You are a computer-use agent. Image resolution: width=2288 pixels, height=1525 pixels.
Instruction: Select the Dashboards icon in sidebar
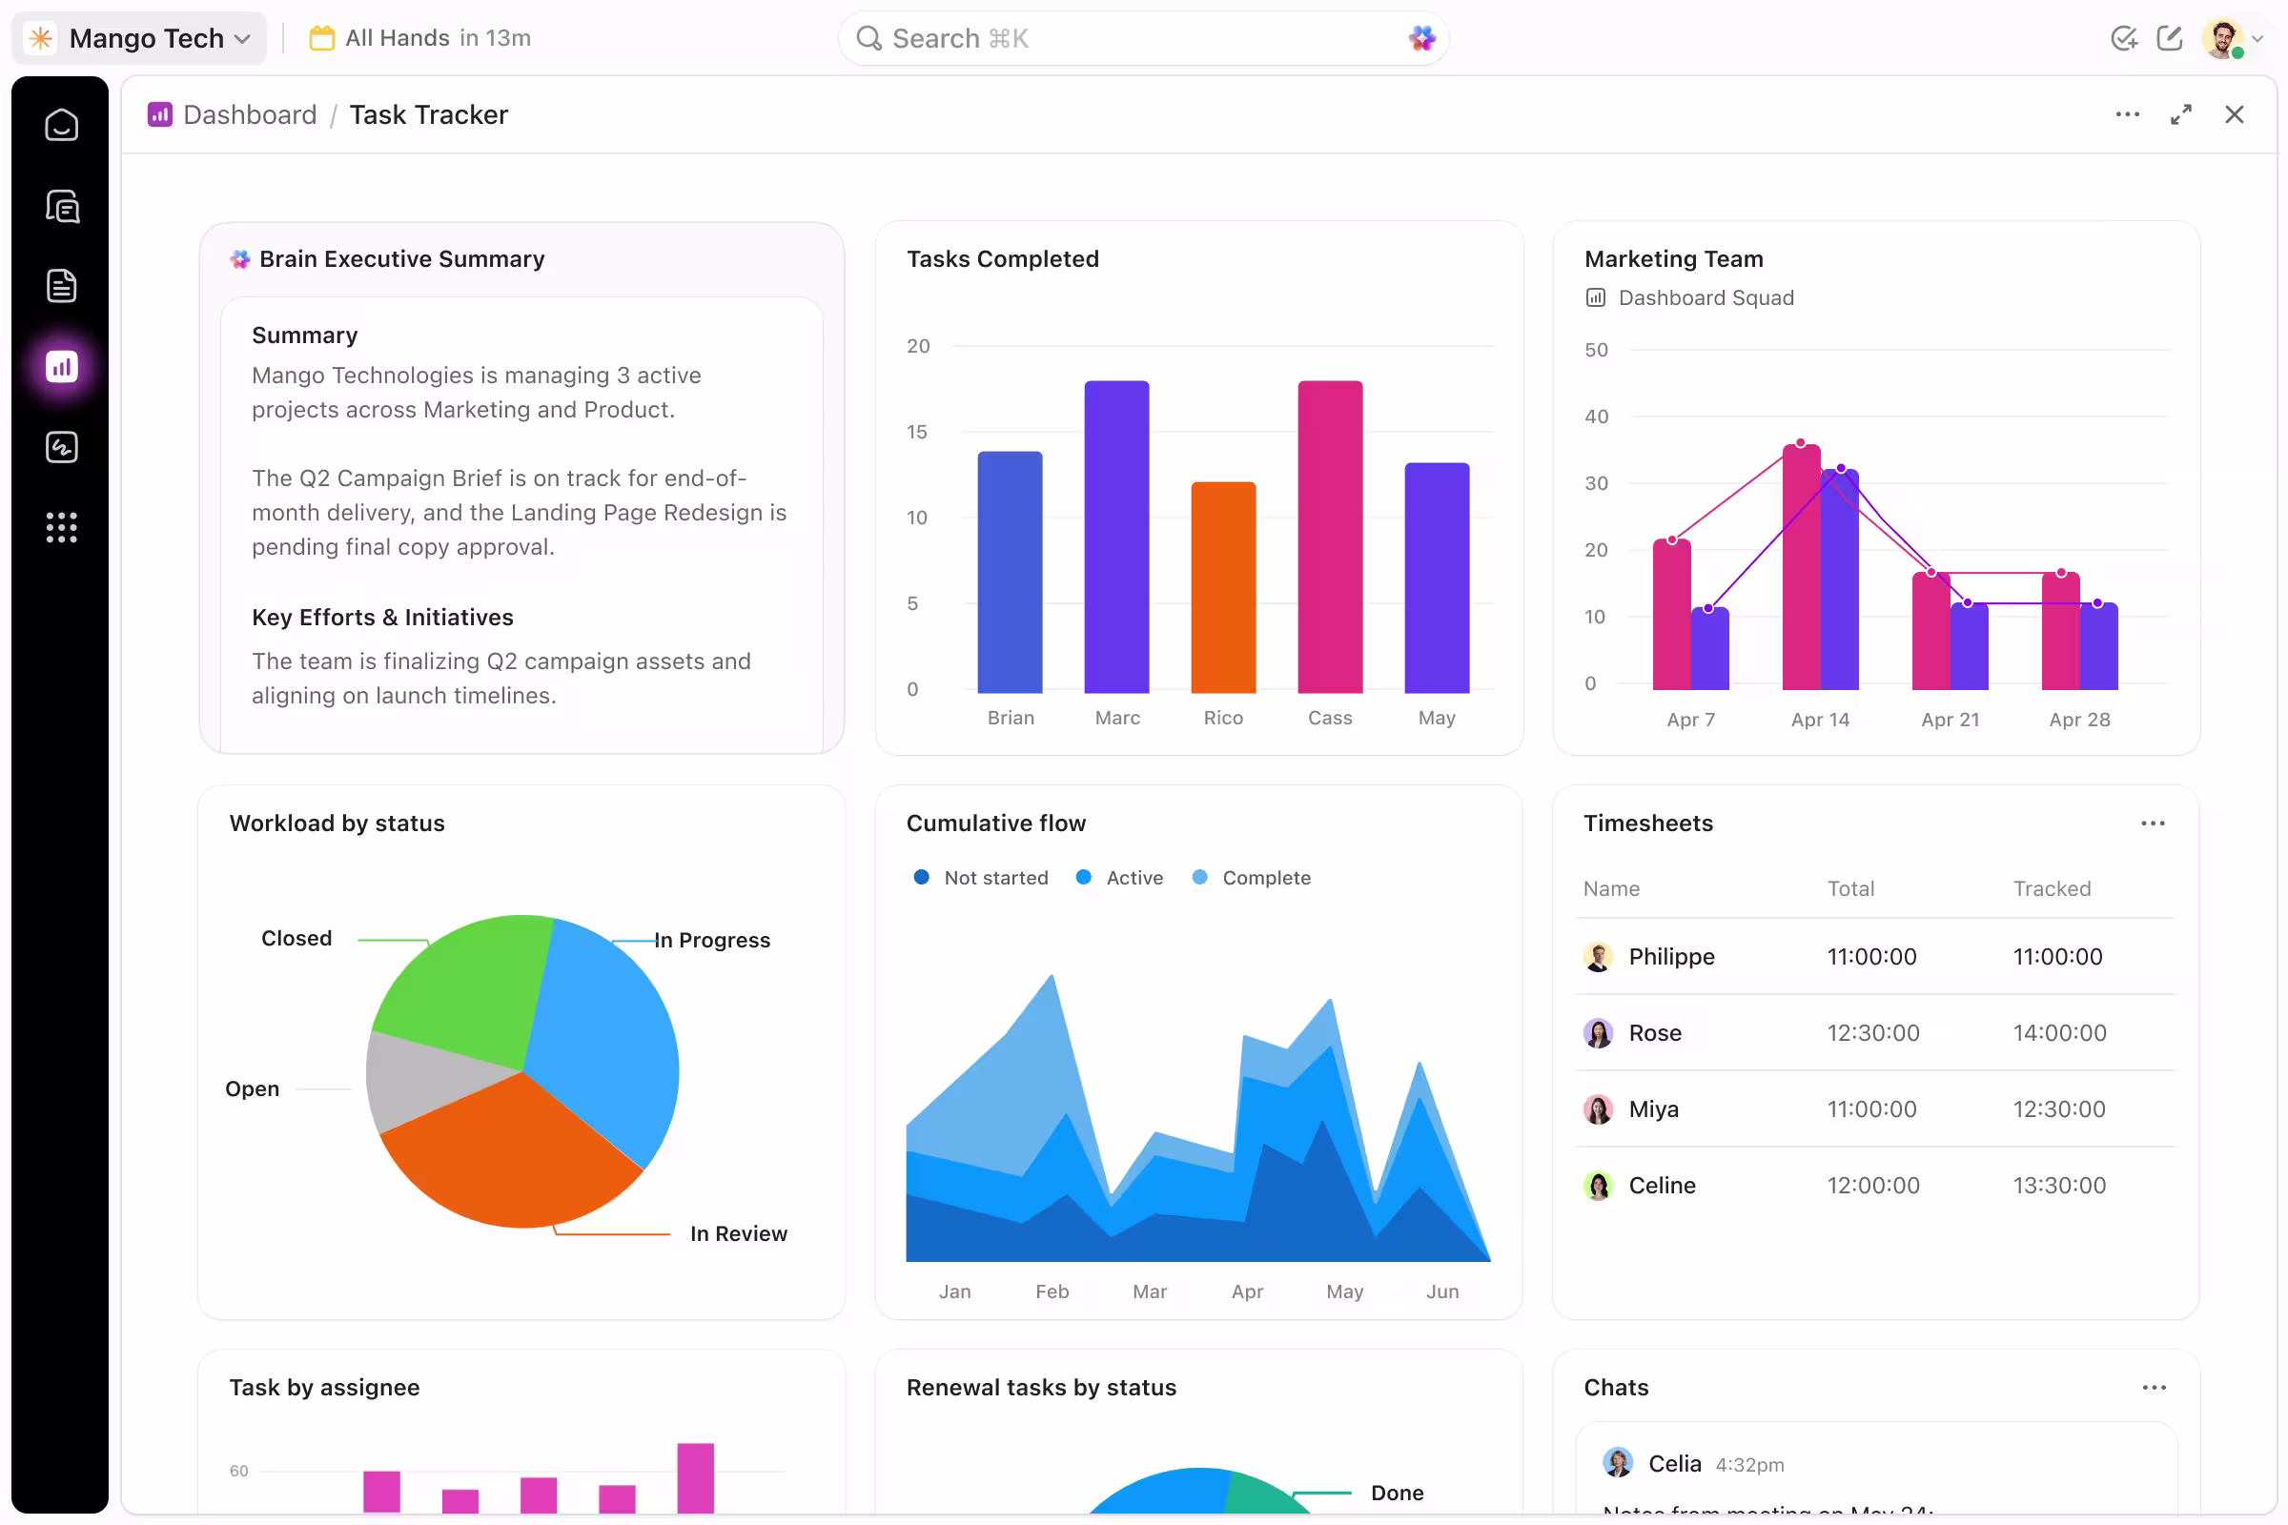click(x=61, y=367)
